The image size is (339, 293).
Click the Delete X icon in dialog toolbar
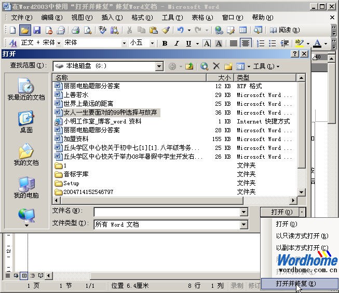(216, 66)
